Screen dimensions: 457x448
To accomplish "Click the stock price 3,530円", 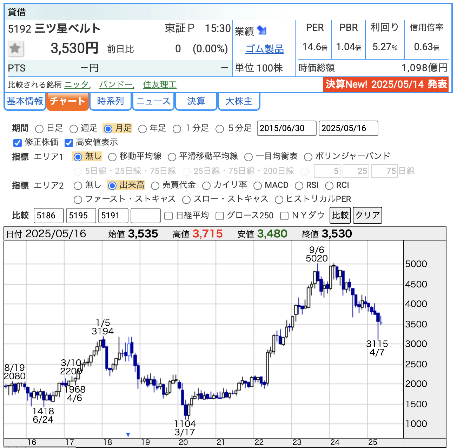I will 74,48.
